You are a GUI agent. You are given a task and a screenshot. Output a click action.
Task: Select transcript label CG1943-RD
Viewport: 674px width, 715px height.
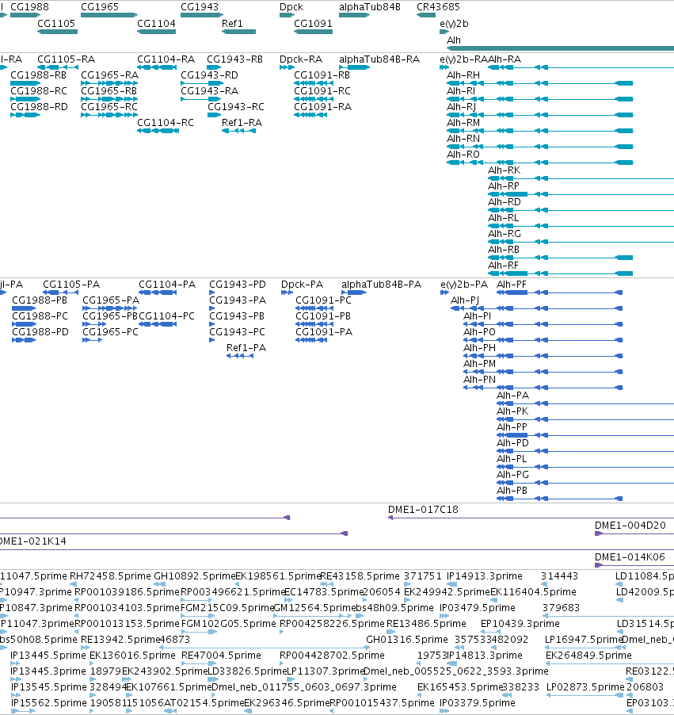coord(209,75)
